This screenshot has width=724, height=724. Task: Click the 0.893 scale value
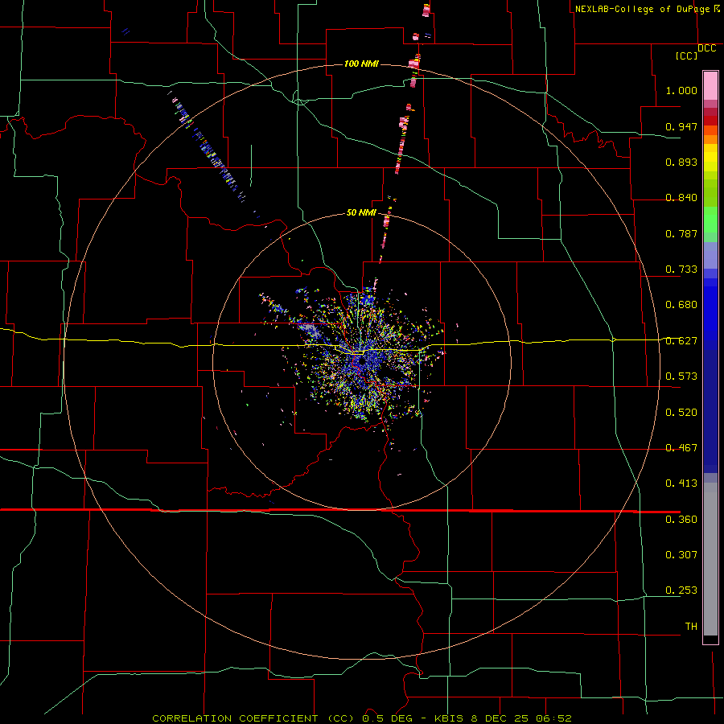tap(681, 162)
